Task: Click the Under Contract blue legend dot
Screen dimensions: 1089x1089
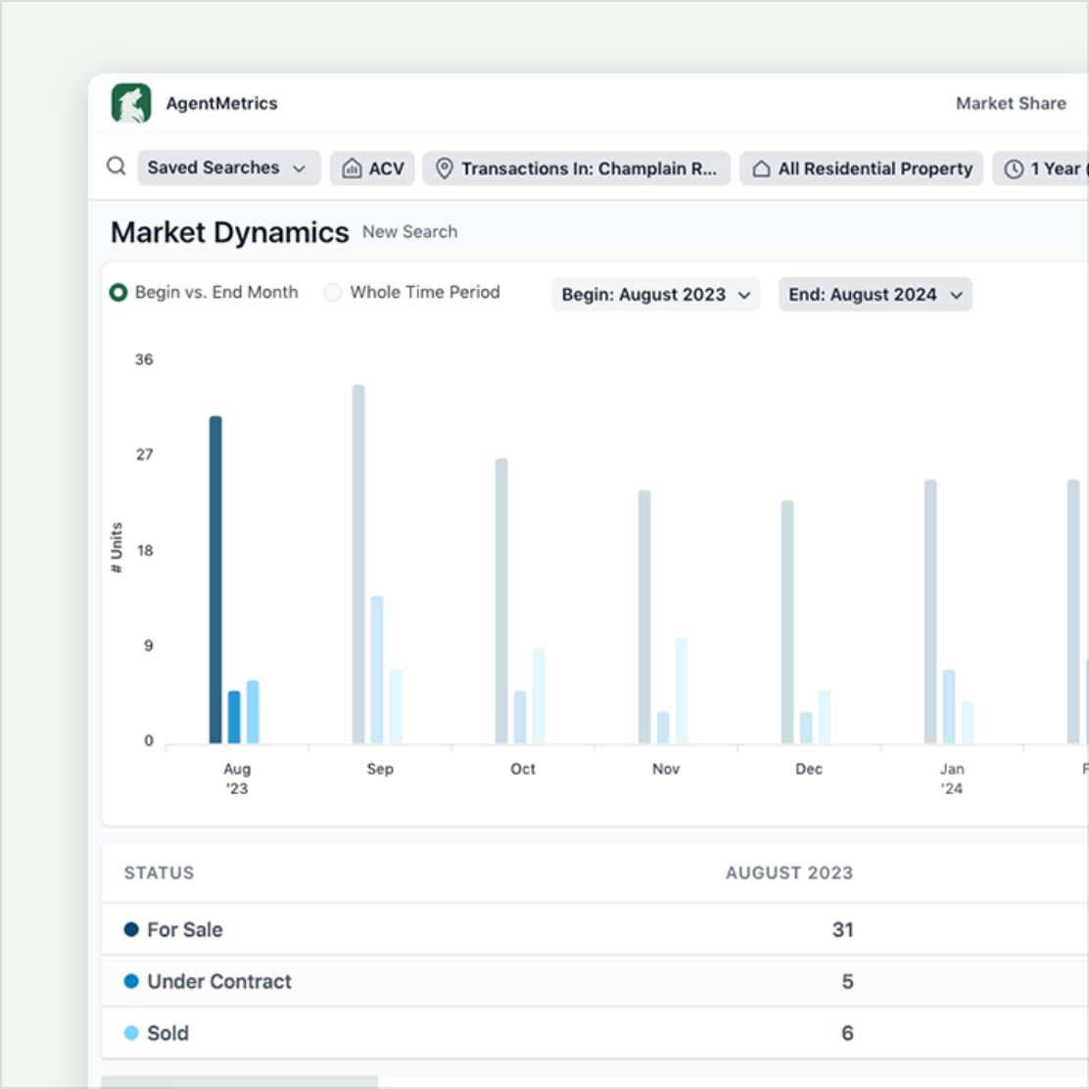Action: coord(131,981)
